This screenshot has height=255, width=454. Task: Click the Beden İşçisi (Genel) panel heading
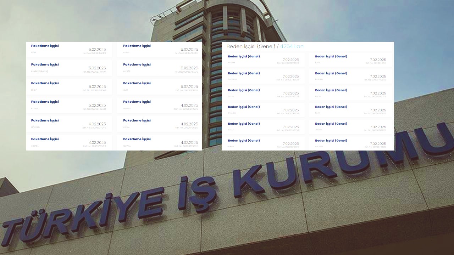point(251,46)
